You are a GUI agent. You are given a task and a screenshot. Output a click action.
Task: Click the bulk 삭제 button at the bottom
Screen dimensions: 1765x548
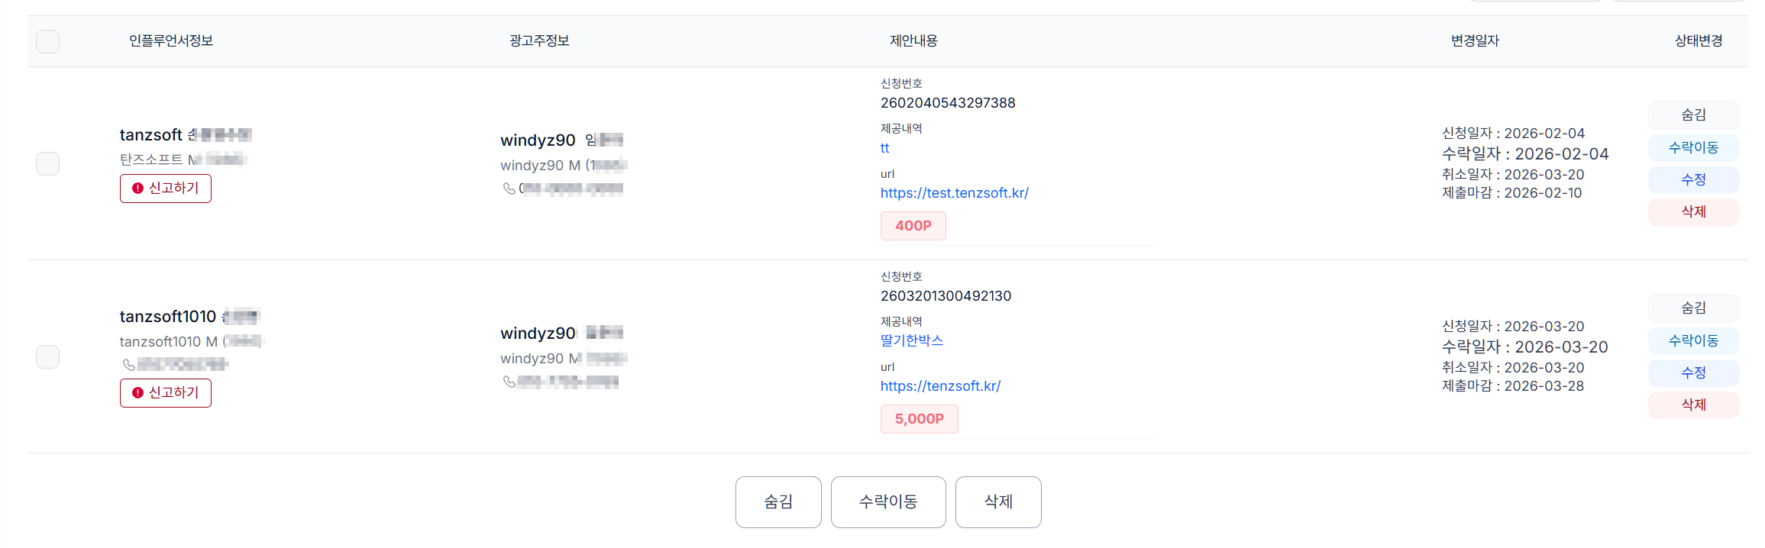click(998, 502)
